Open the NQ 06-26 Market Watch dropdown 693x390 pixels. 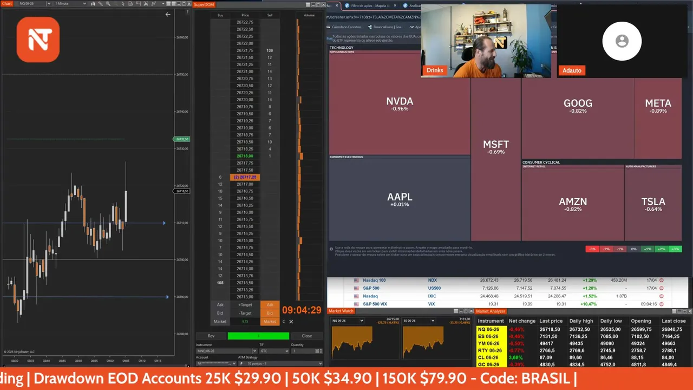pyautogui.click(x=347, y=321)
